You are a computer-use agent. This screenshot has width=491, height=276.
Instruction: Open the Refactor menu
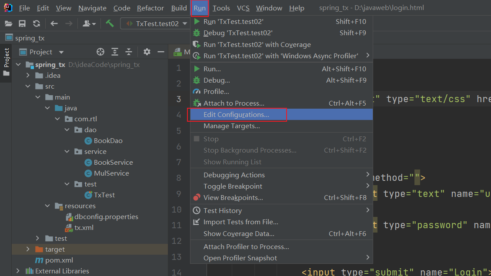[x=150, y=8]
